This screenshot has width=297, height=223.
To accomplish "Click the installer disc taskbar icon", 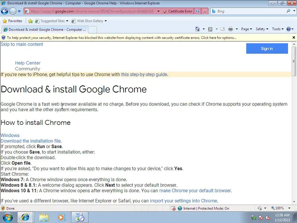I will 80,217.
